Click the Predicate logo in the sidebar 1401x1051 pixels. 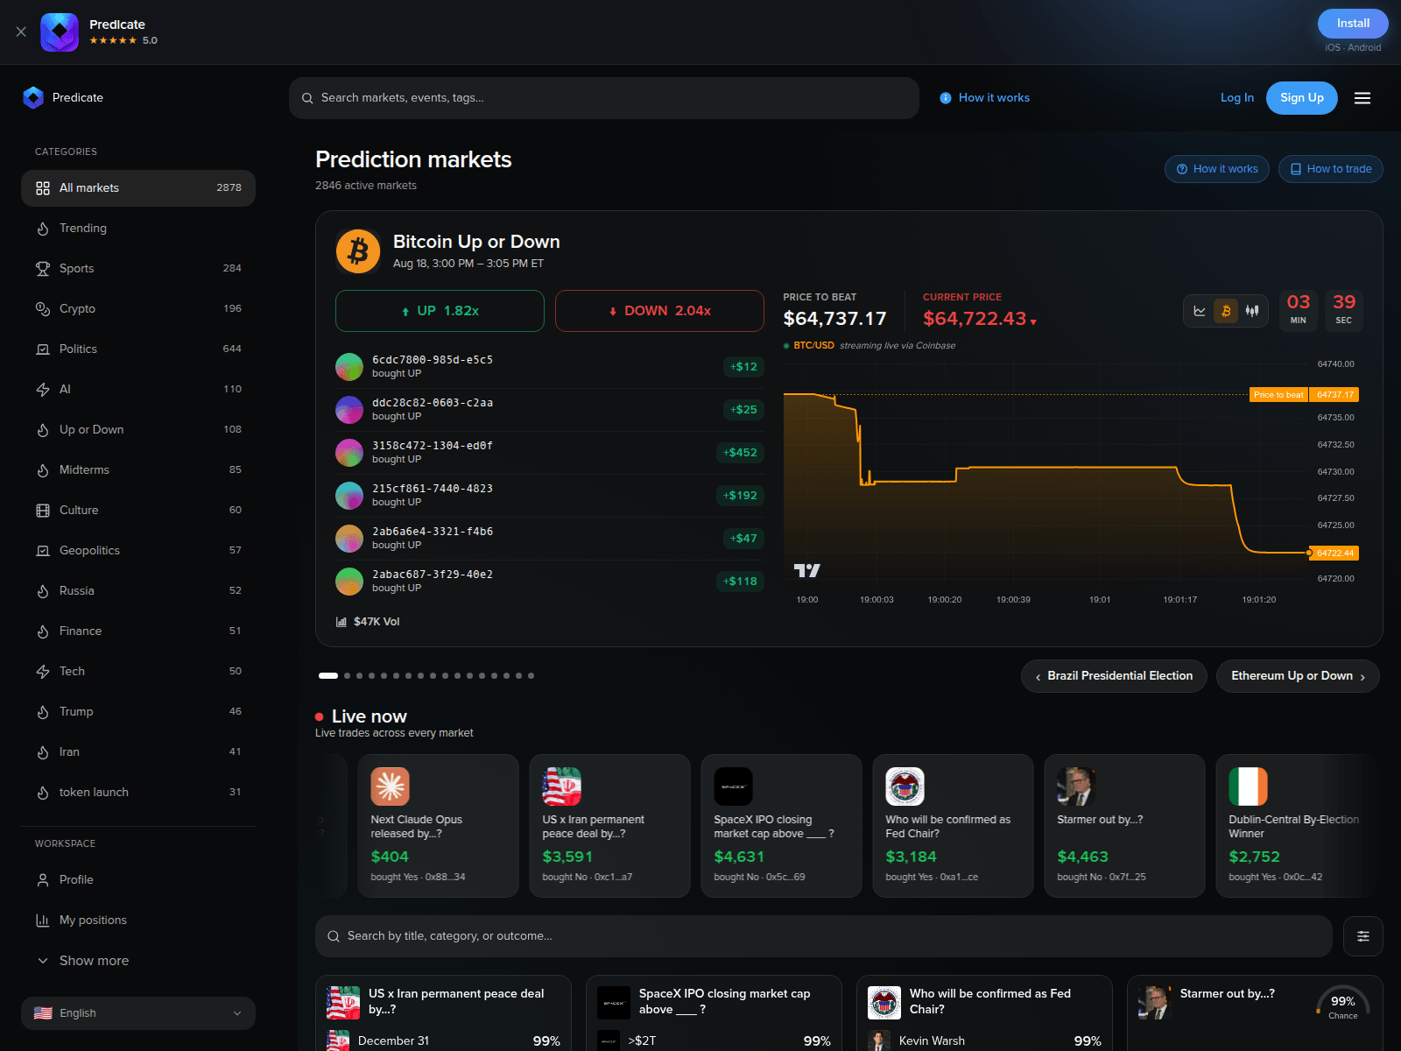pyautogui.click(x=33, y=97)
